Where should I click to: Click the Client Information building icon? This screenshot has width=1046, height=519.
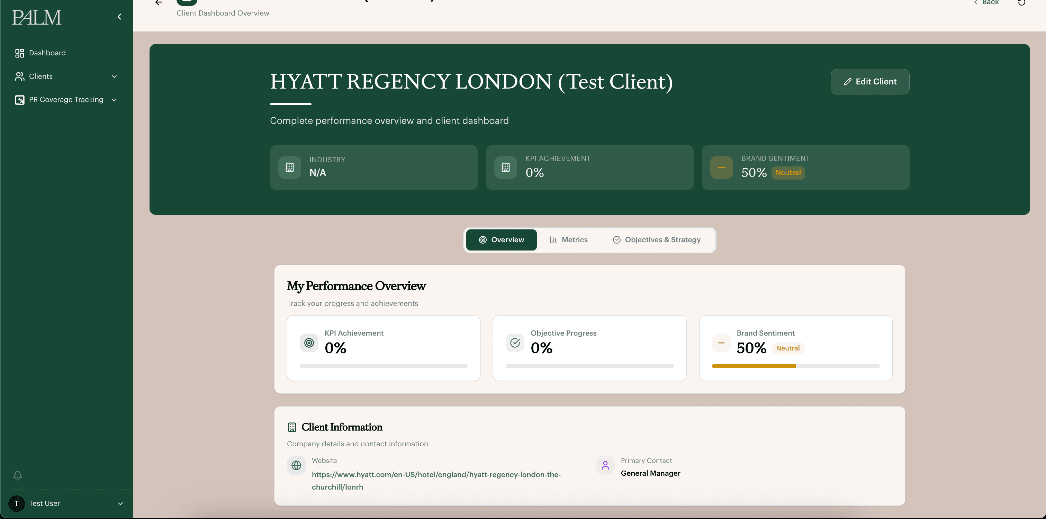292,427
